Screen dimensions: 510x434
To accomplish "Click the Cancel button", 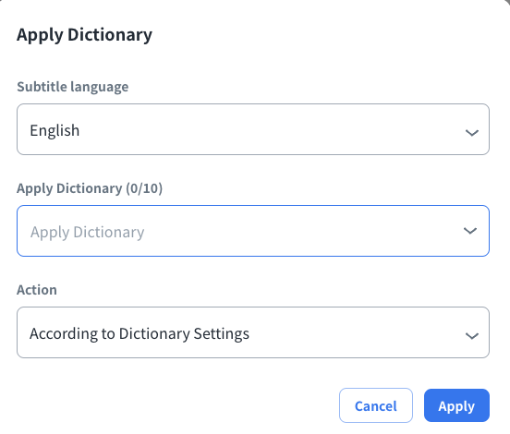I will click(x=376, y=405).
